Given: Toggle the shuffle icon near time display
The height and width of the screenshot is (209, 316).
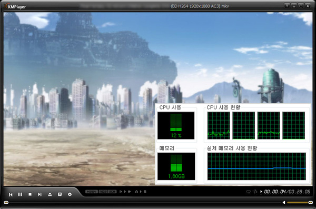Looking at the screenshot, I should [x=255, y=192].
